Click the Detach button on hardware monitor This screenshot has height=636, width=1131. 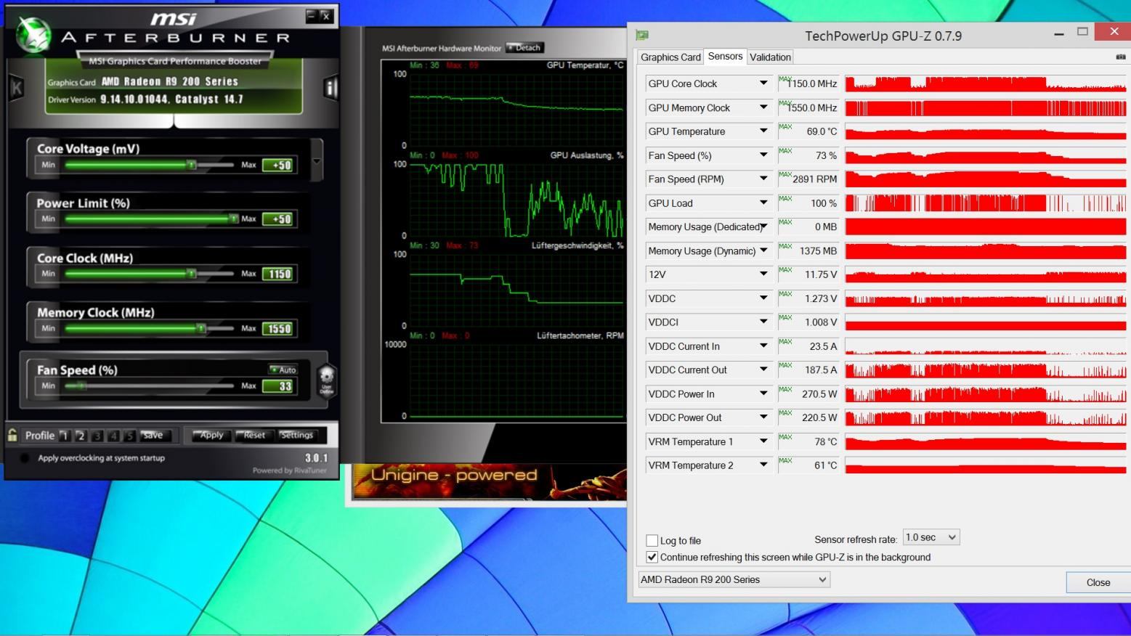point(525,48)
